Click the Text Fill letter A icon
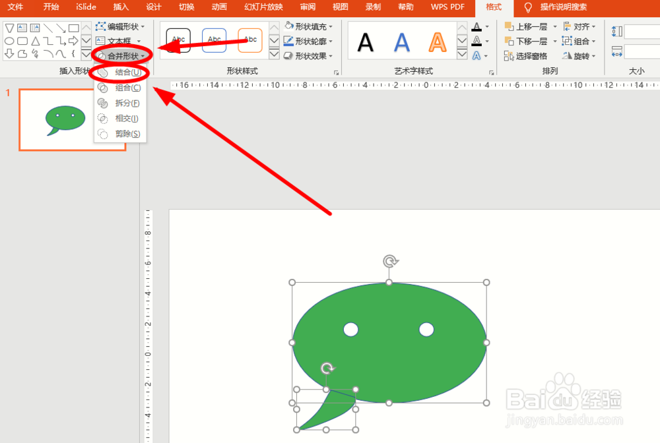The width and height of the screenshot is (660, 443). tap(477, 27)
